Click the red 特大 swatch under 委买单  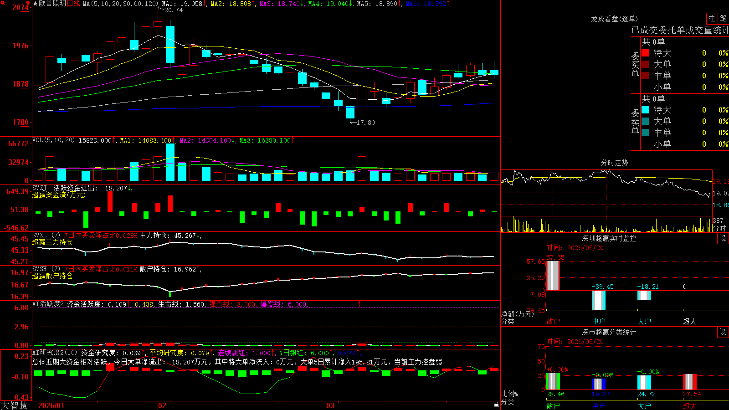pos(645,53)
